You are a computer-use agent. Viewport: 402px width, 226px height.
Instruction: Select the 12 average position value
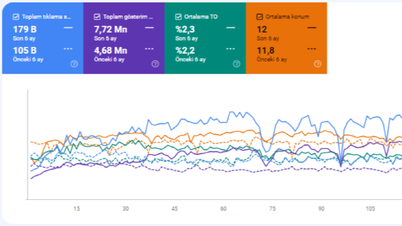pyautogui.click(x=262, y=29)
